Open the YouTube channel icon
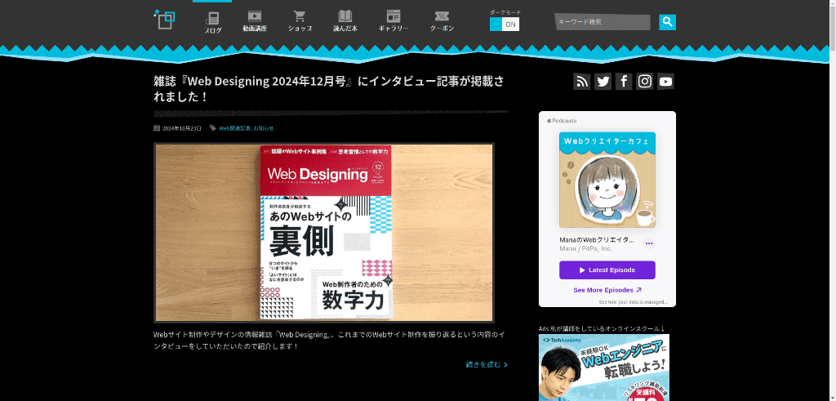Viewport: 836px width, 401px height. [x=666, y=81]
